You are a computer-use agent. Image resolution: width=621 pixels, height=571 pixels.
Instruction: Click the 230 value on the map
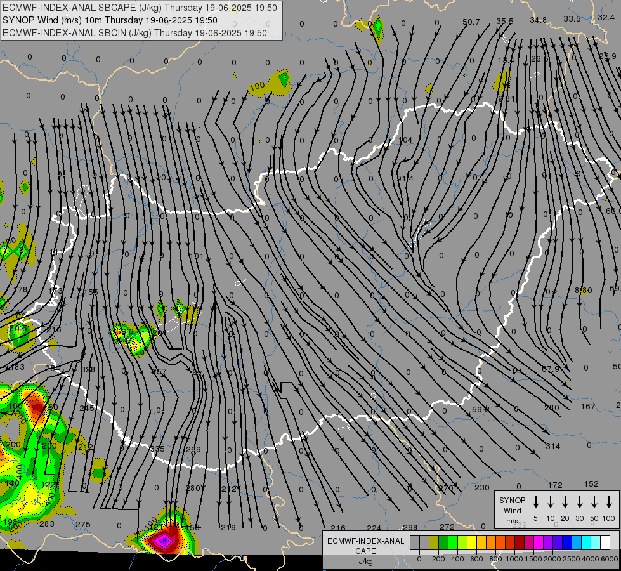click(482, 487)
